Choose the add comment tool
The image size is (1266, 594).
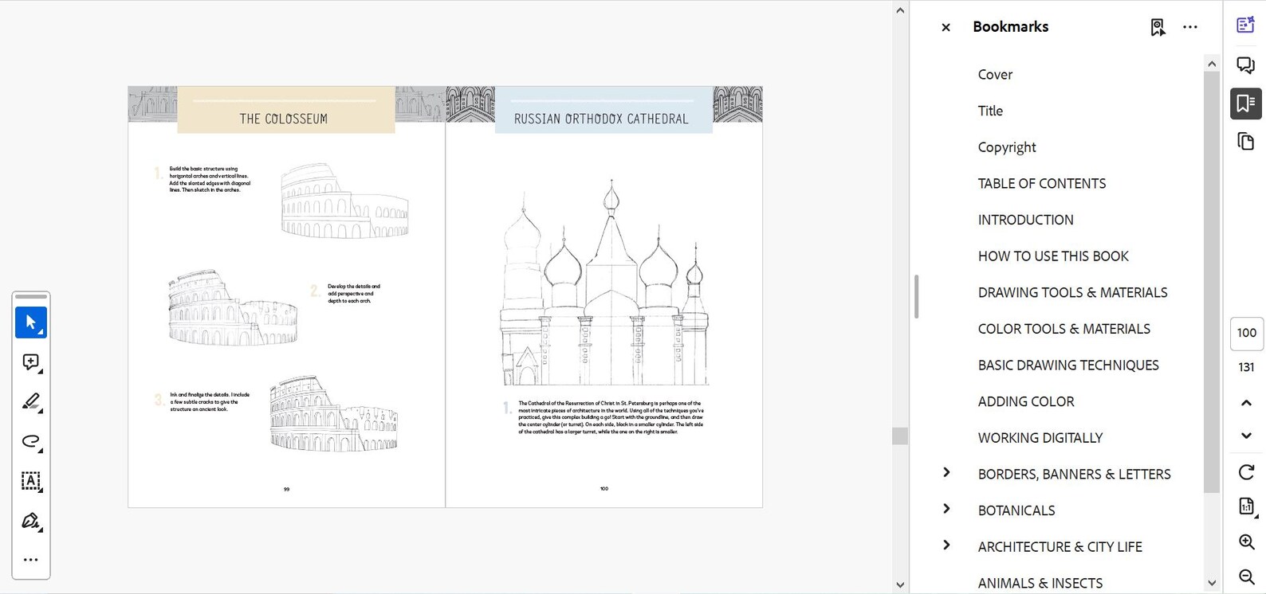click(x=31, y=362)
